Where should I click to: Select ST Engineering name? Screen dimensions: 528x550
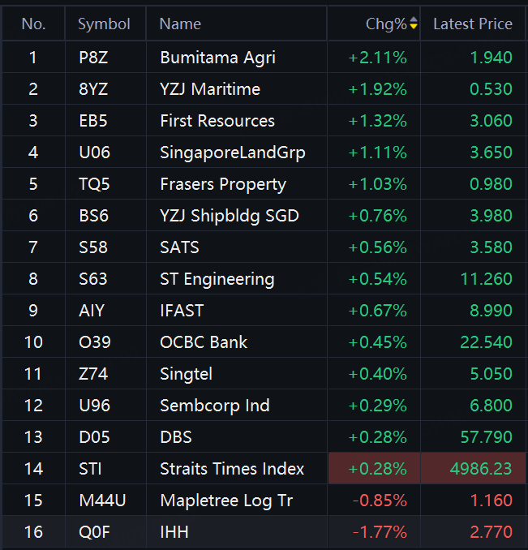pyautogui.click(x=217, y=280)
